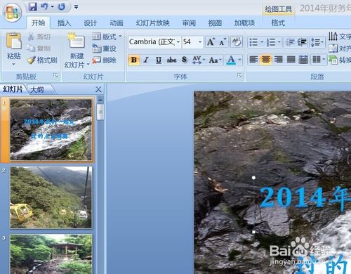Viewport: 351px width, 274px height.
Task: Align text left
Action: pos(253,60)
